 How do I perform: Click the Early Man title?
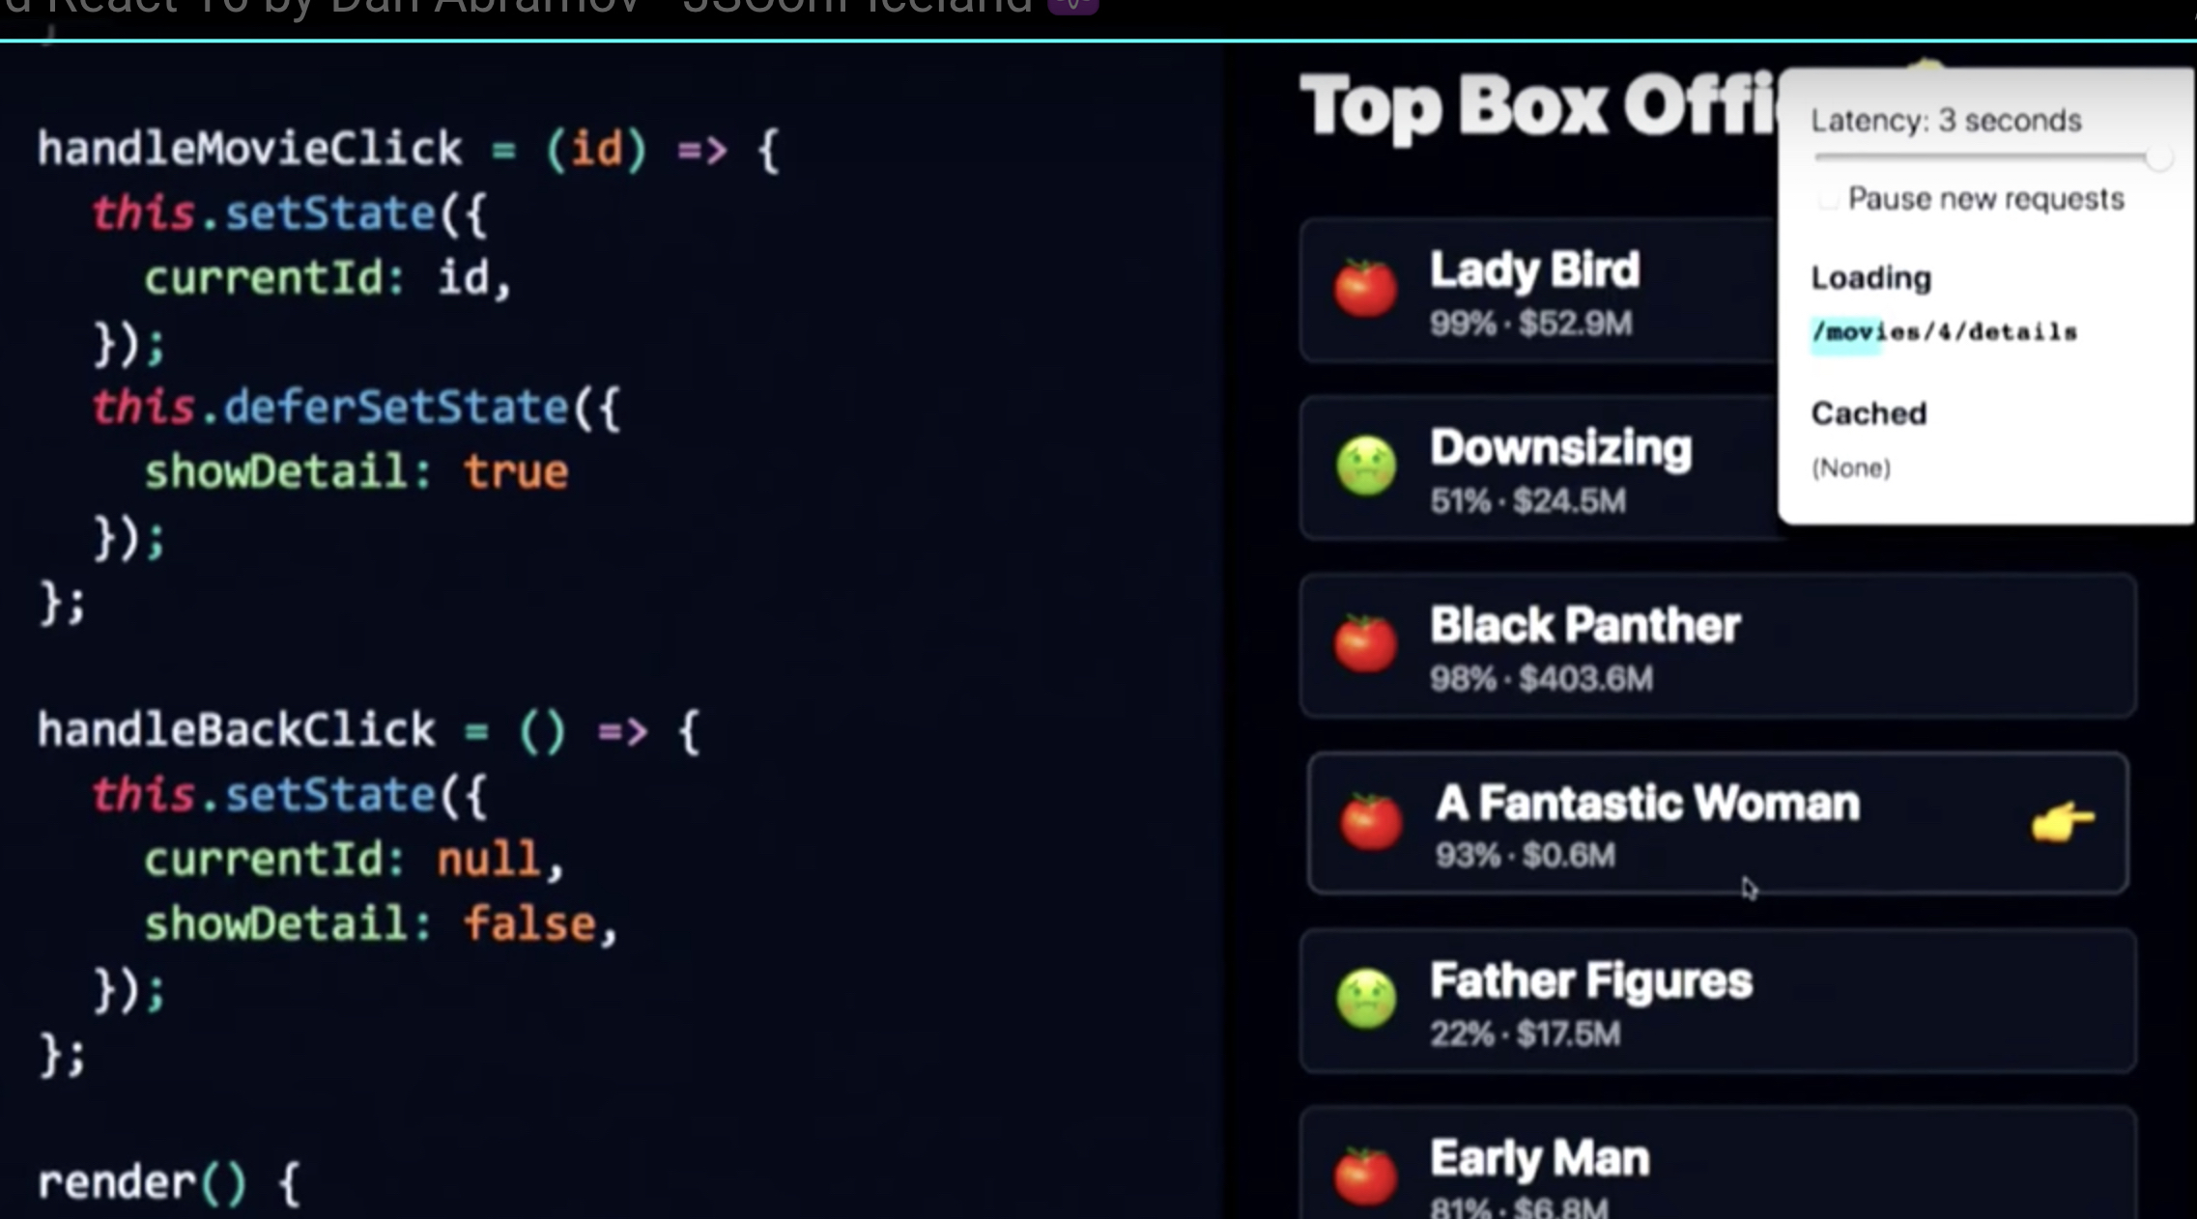pyautogui.click(x=1539, y=1158)
